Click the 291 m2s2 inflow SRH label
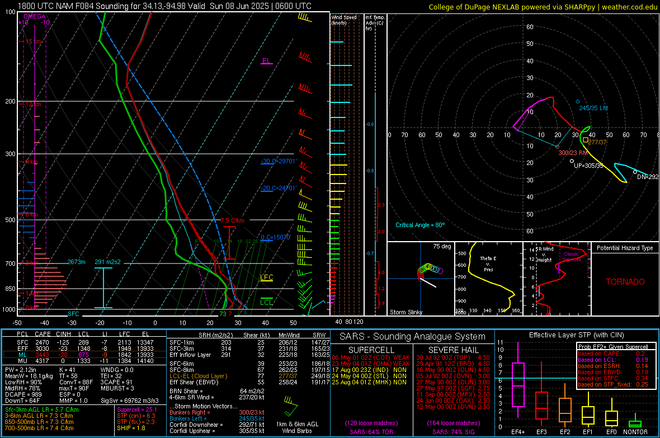This screenshot has width=660, height=438. point(107,262)
